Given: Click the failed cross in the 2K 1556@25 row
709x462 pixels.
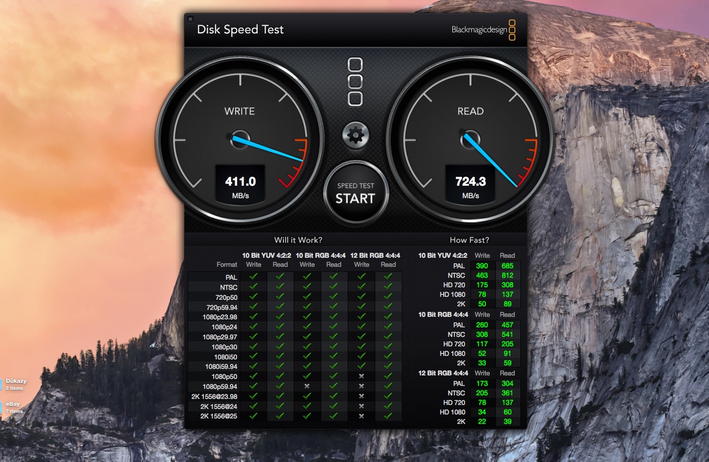Looking at the screenshot, I should (x=361, y=416).
